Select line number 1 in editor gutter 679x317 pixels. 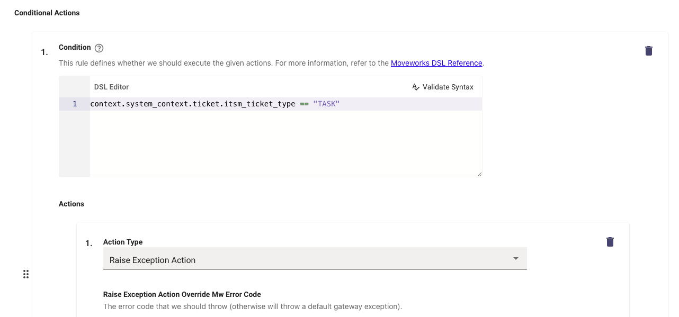[75, 104]
